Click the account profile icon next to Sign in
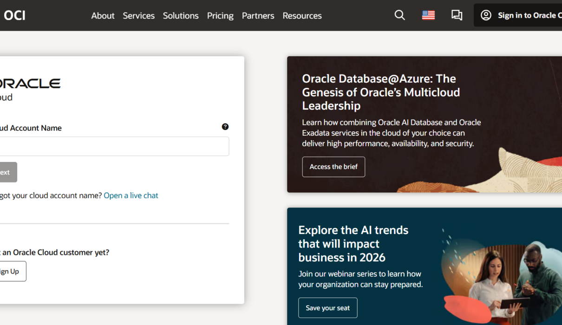The width and height of the screenshot is (562, 325). click(486, 15)
